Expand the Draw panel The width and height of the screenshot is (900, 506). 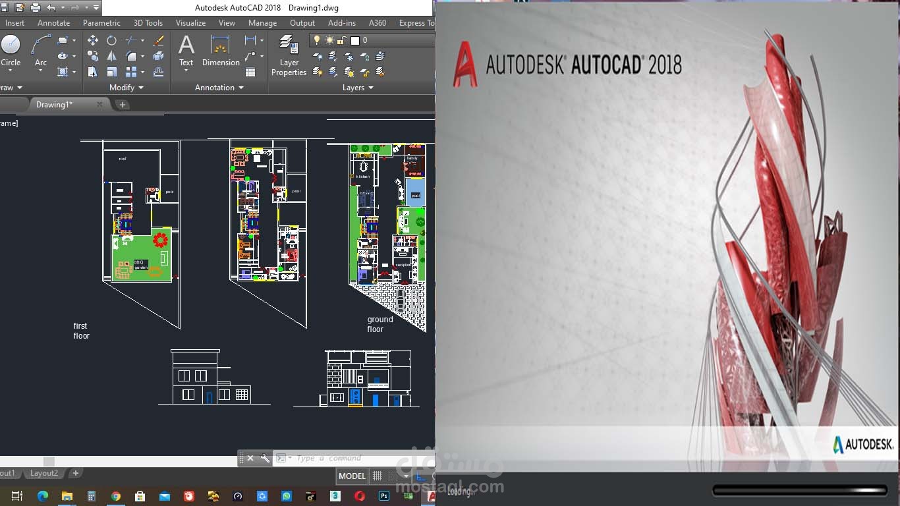tap(12, 87)
